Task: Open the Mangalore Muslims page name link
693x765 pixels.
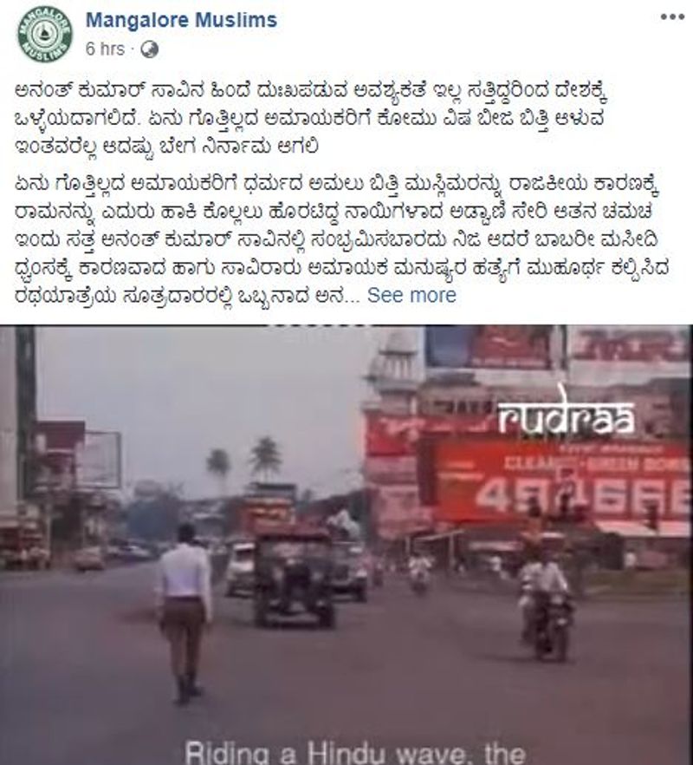Action: click(181, 20)
